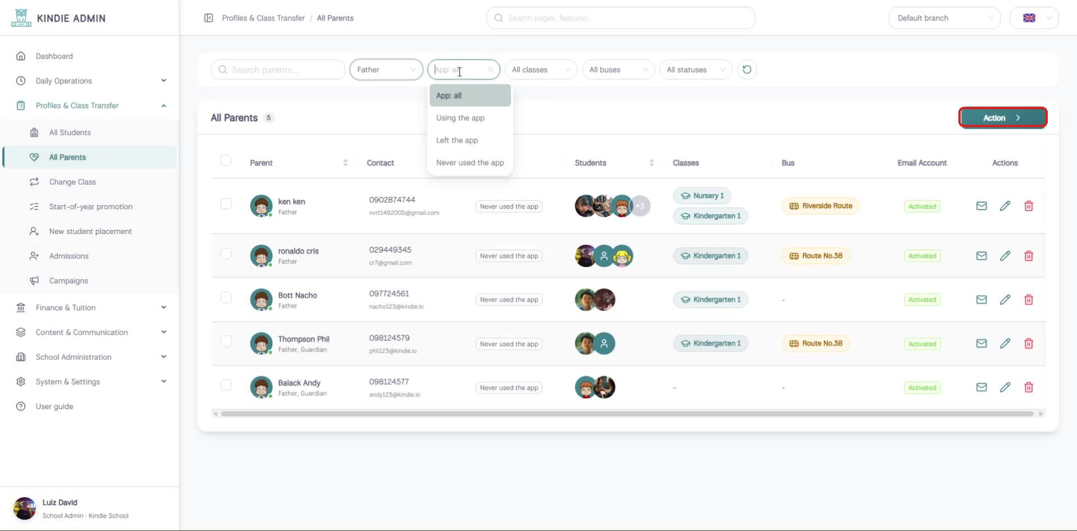Viewport: 1077px width, 531px height.
Task: Check the box for ken ken row
Action: tap(226, 204)
